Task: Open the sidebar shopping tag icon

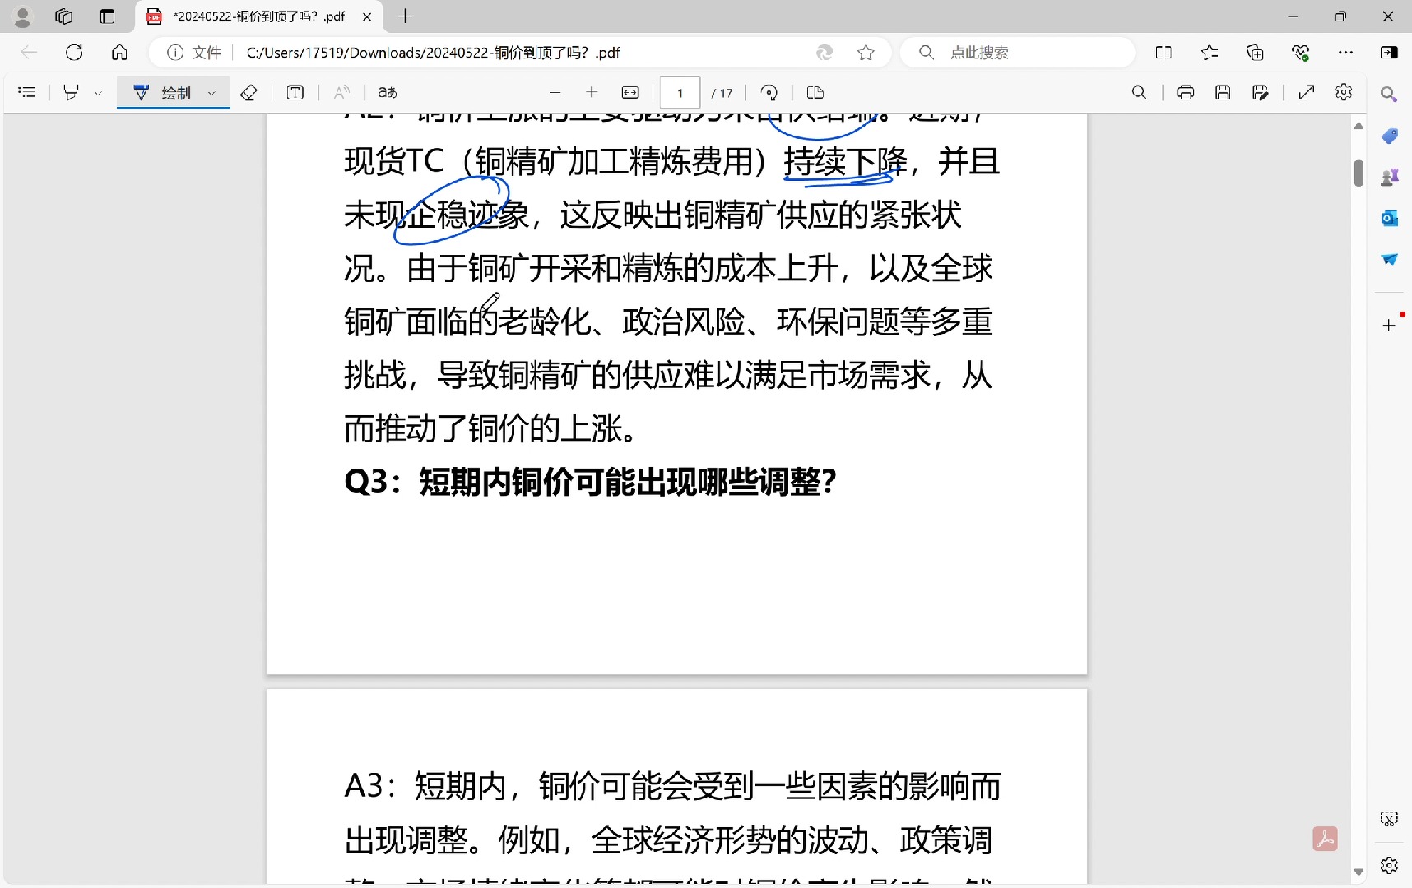Action: (1389, 136)
